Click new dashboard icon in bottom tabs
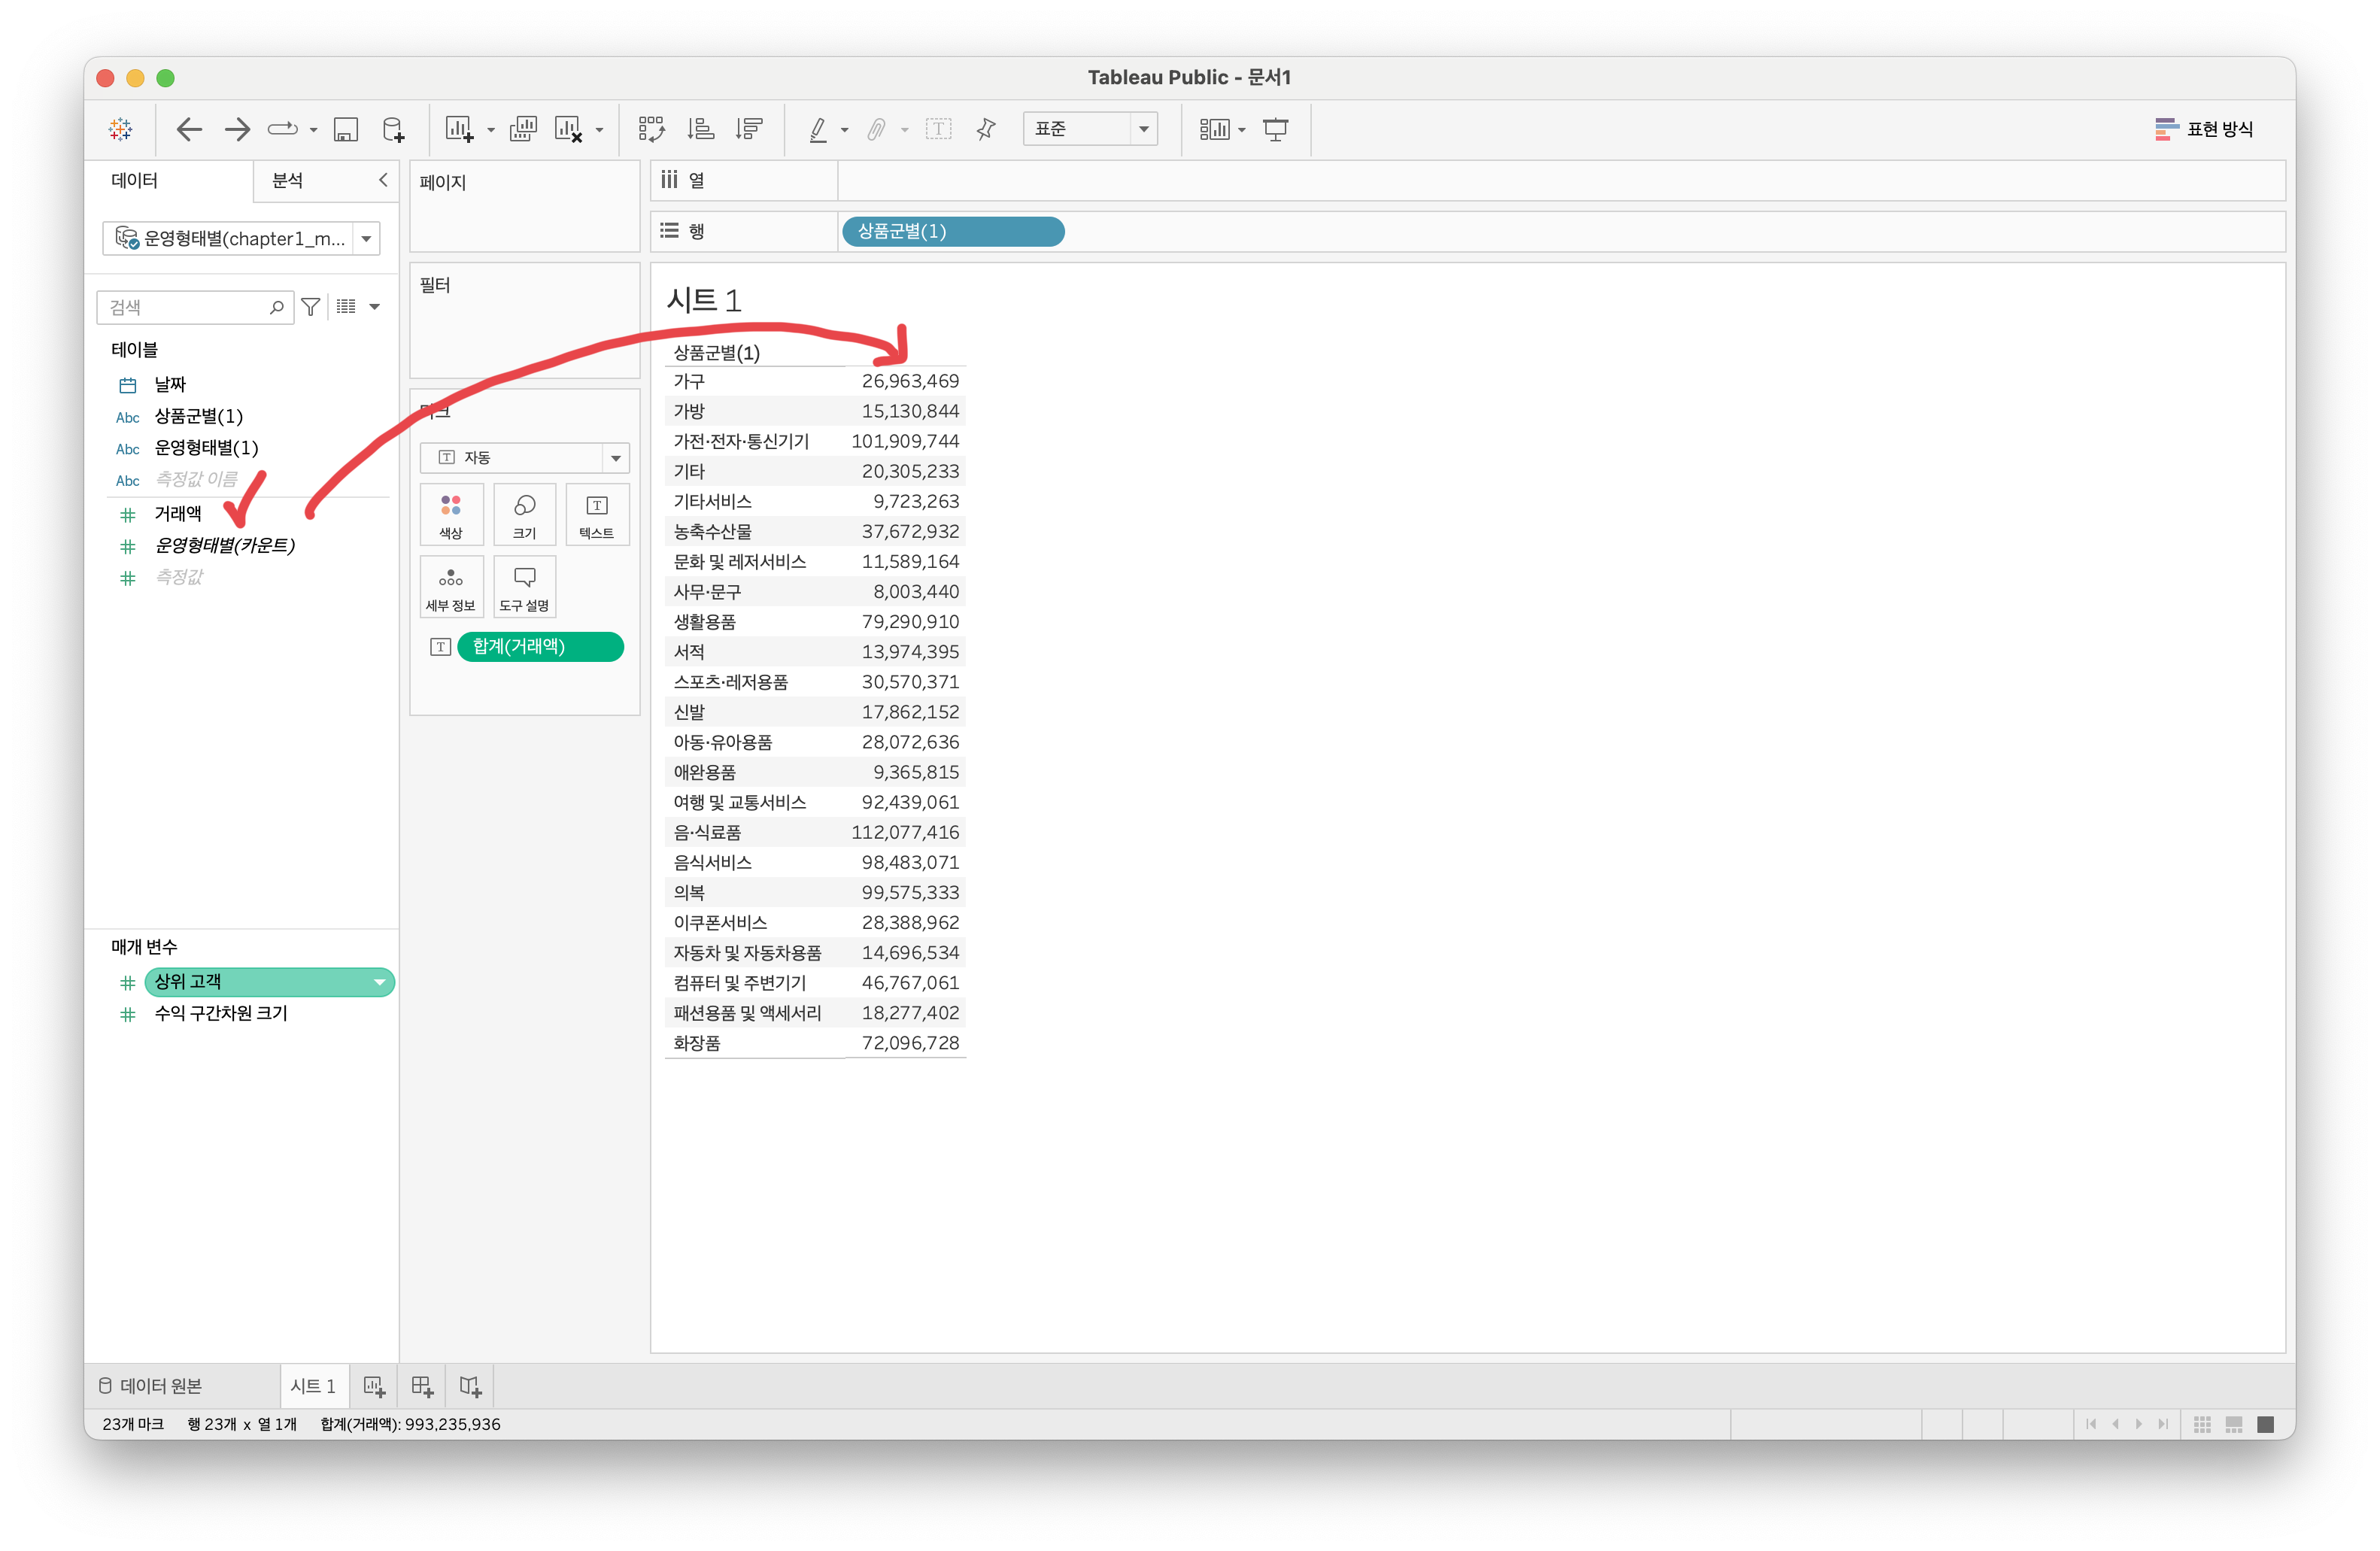The height and width of the screenshot is (1551, 2380). point(422,1386)
